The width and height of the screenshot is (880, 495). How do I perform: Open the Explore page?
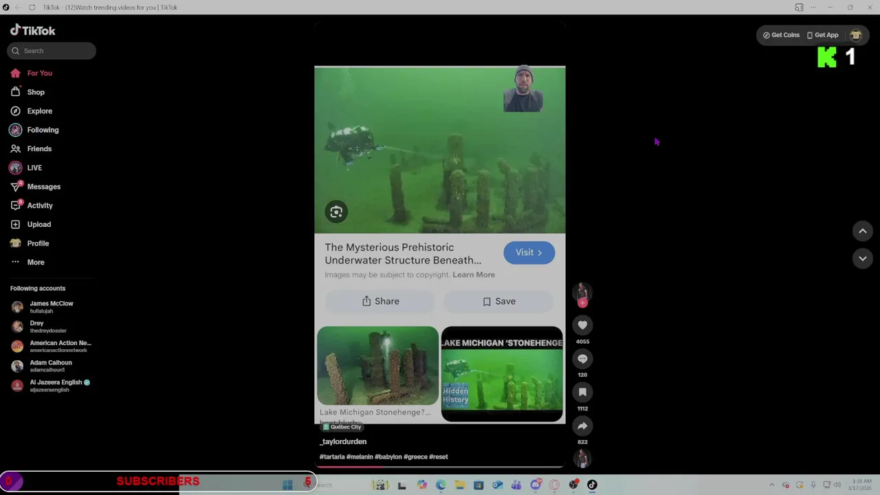(31, 111)
